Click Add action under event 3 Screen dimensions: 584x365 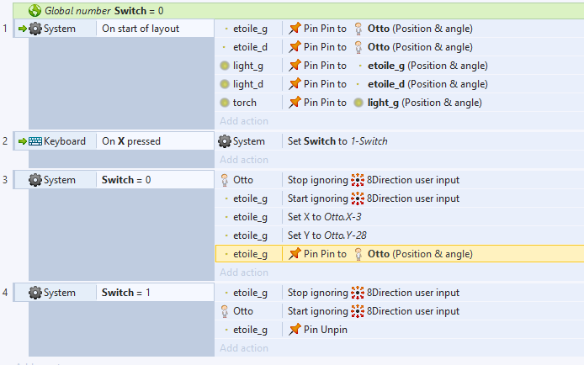[244, 272]
